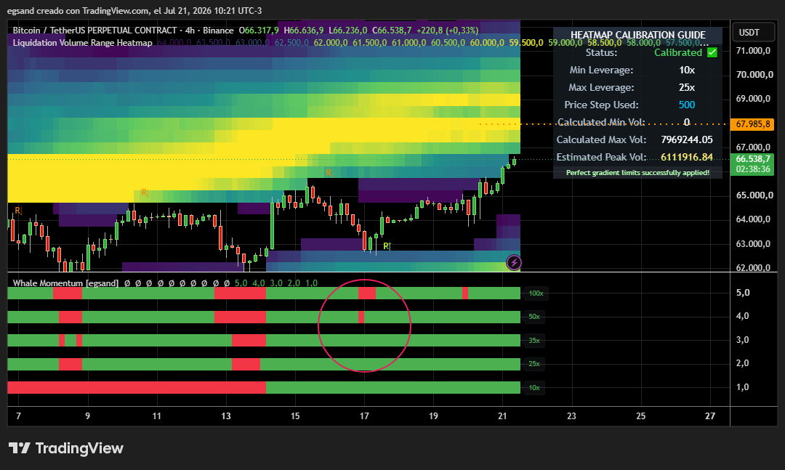Click the heatmap legend value 61.500,0
The width and height of the screenshot is (785, 470).
tap(369, 43)
